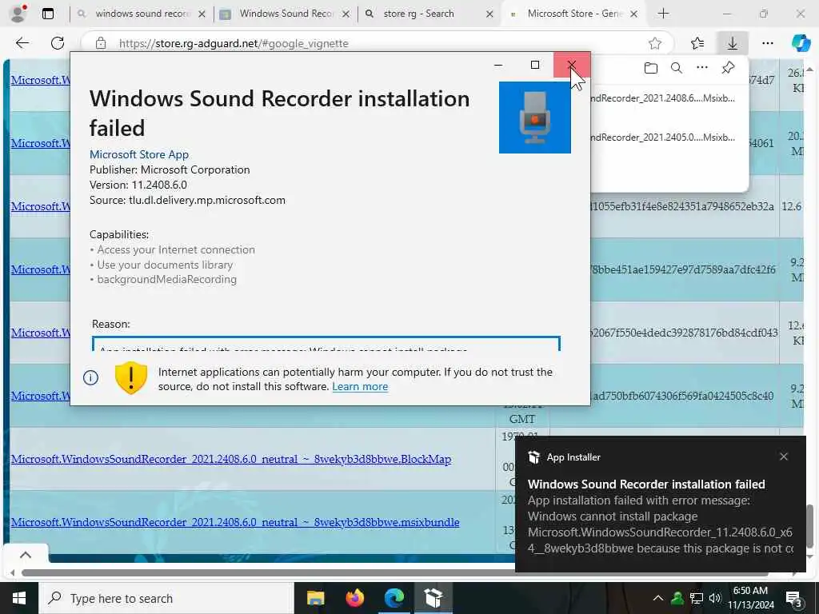
Task: Open a new browser tab
Action: click(x=663, y=14)
